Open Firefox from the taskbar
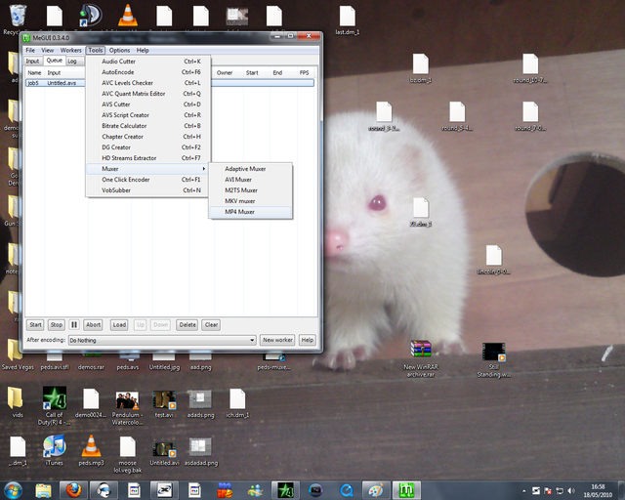625x500 pixels. (73, 490)
